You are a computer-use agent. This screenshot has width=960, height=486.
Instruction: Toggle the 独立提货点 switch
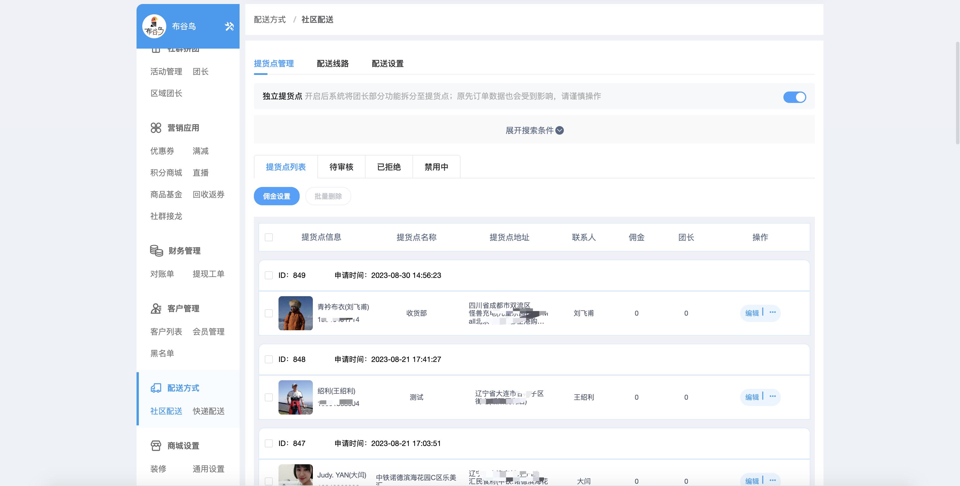coord(795,97)
